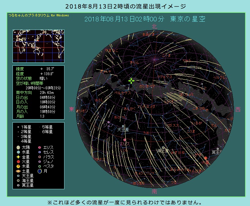Click the world map location thumbnail
Viewport: 250px width, 206px height.
pyautogui.click(x=38, y=46)
